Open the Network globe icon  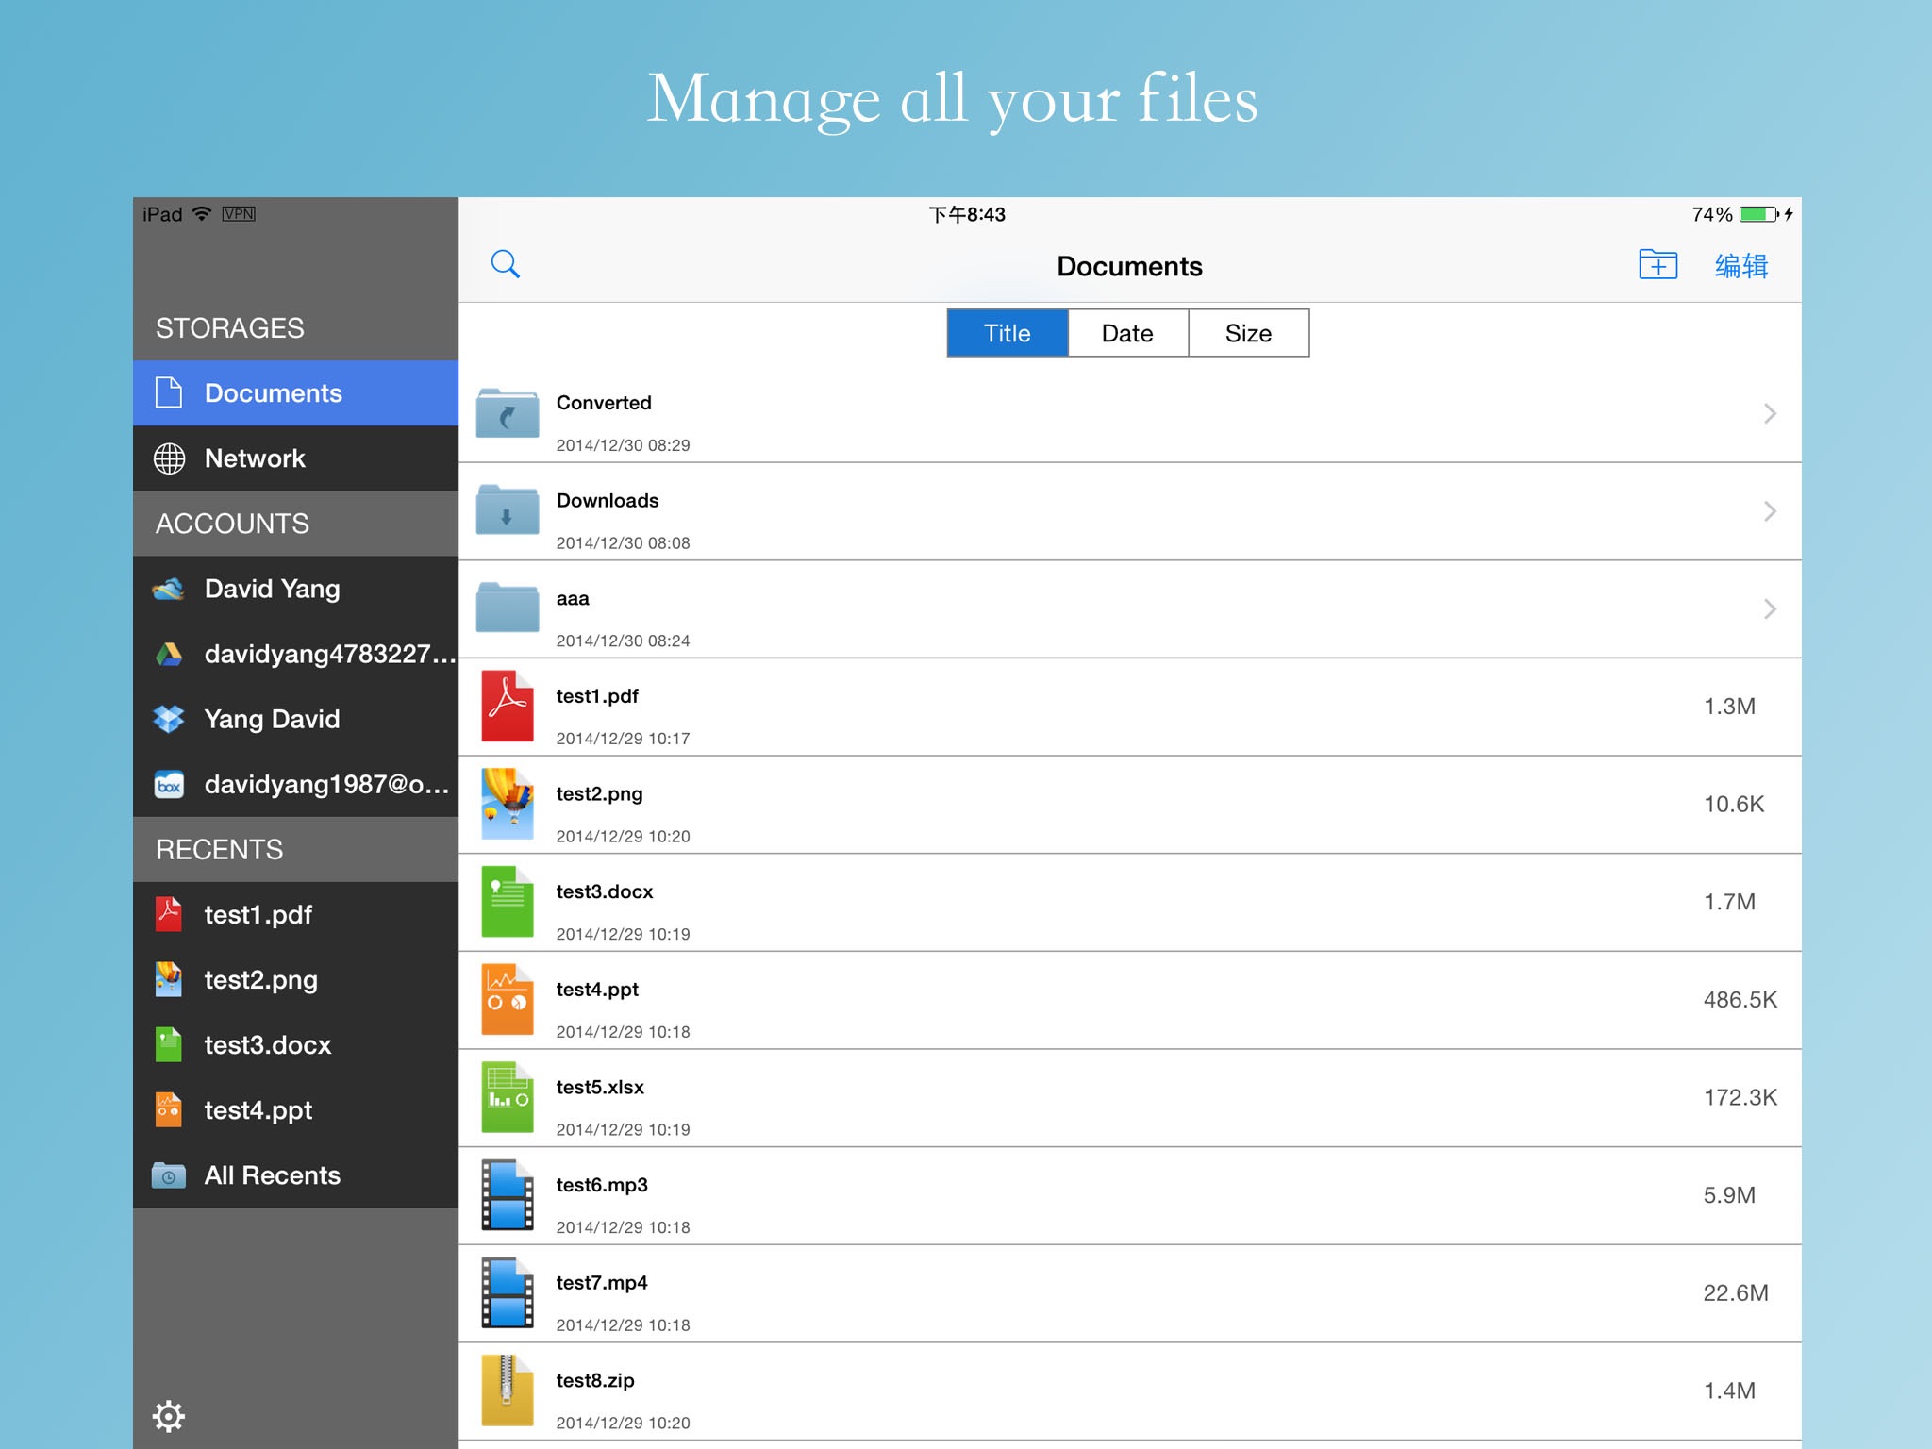pyautogui.click(x=170, y=458)
